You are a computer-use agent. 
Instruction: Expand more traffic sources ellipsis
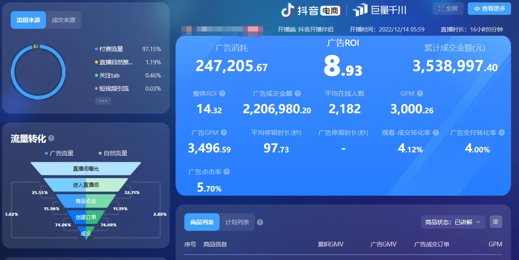[103, 101]
